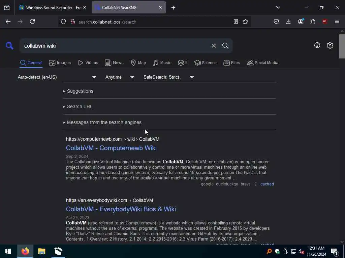Reload the current page
The image size is (345, 258).
point(32,21)
